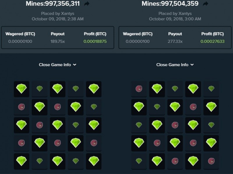Left board: click row 4, column 3 mine
The height and width of the screenshot is (174, 233).
[x=58, y=143]
